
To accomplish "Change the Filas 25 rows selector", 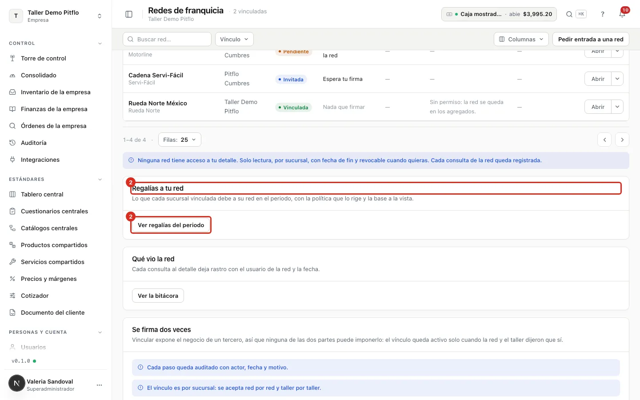I will 180,140.
